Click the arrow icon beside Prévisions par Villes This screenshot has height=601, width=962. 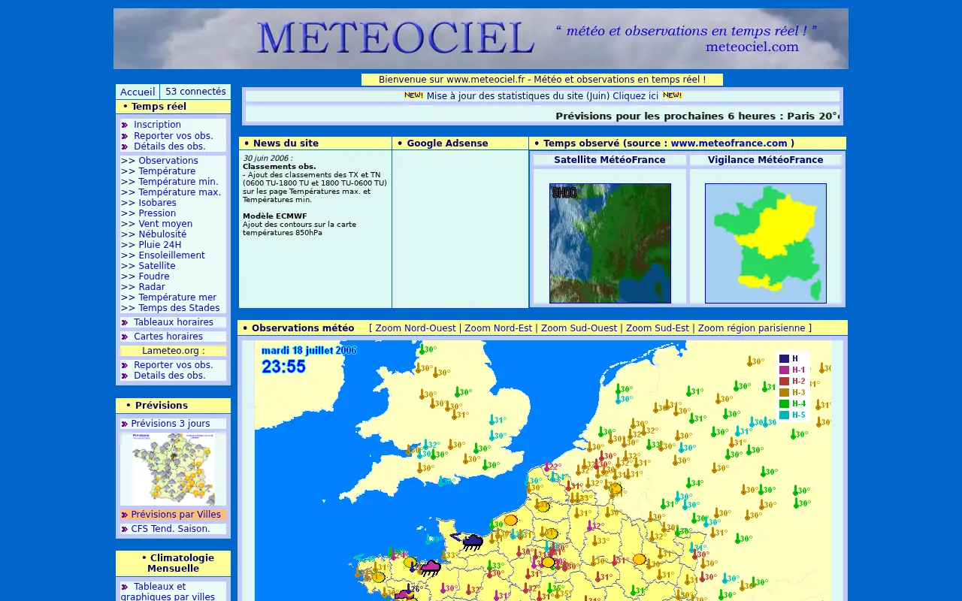[125, 515]
